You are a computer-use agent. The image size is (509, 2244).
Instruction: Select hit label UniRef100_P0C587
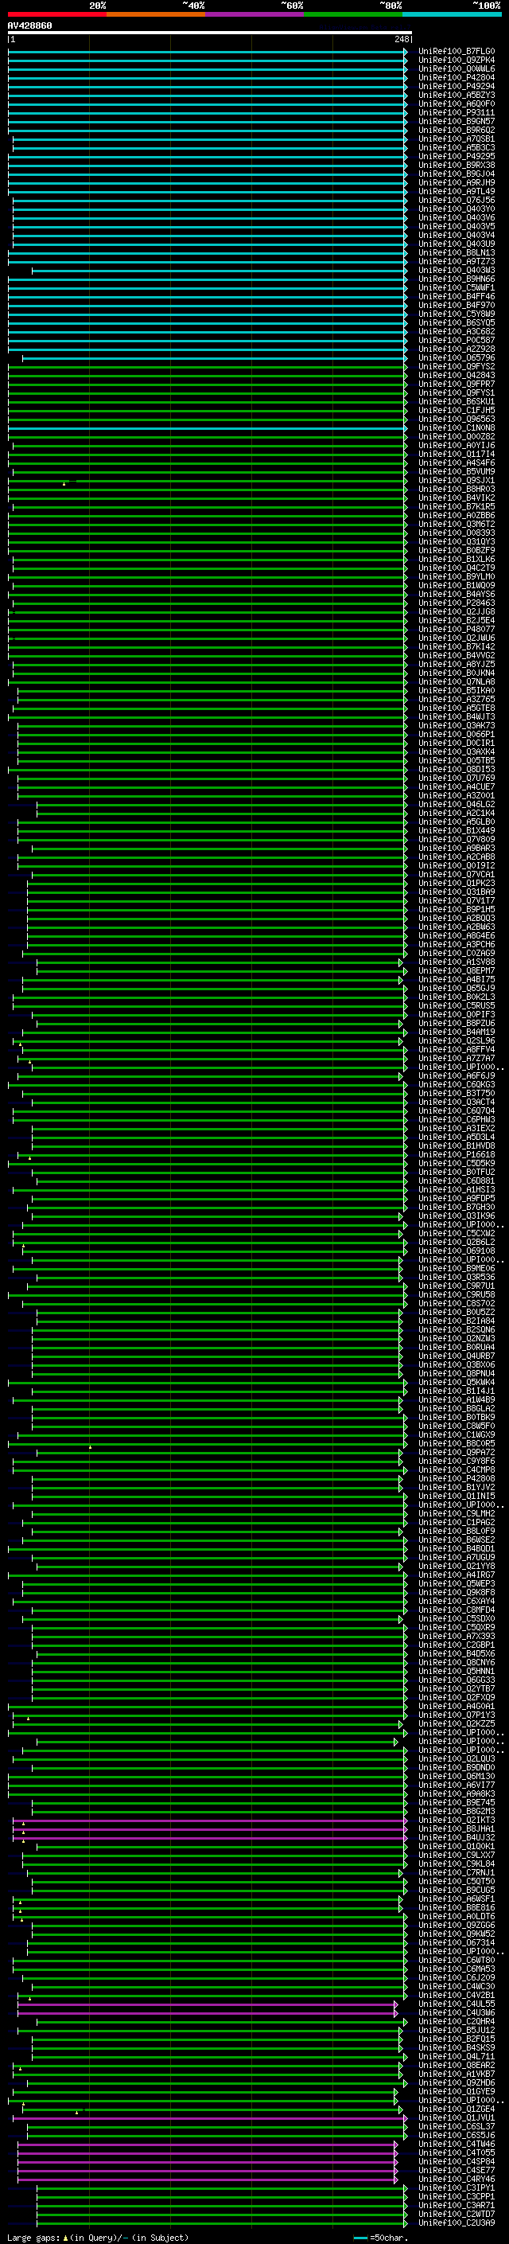pos(457,341)
